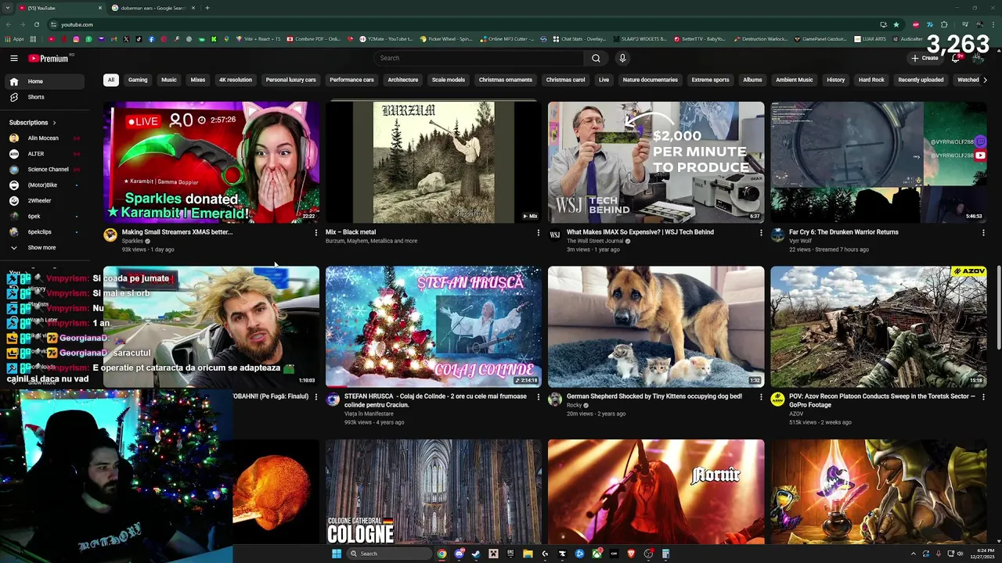Open the AZOV channel avatar
This screenshot has height=563, width=1002.
(777, 400)
